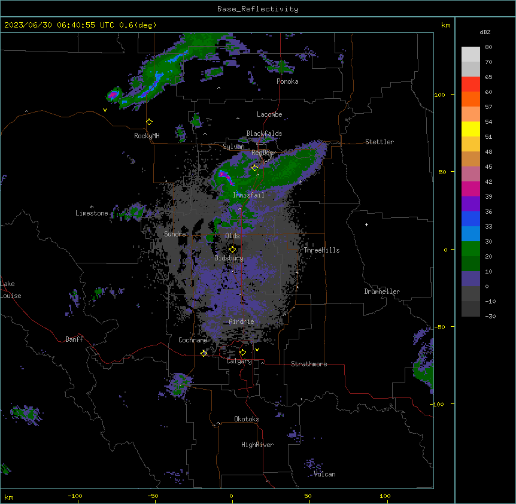Click the Strathmore label
The width and height of the screenshot is (516, 504).
click(309, 364)
